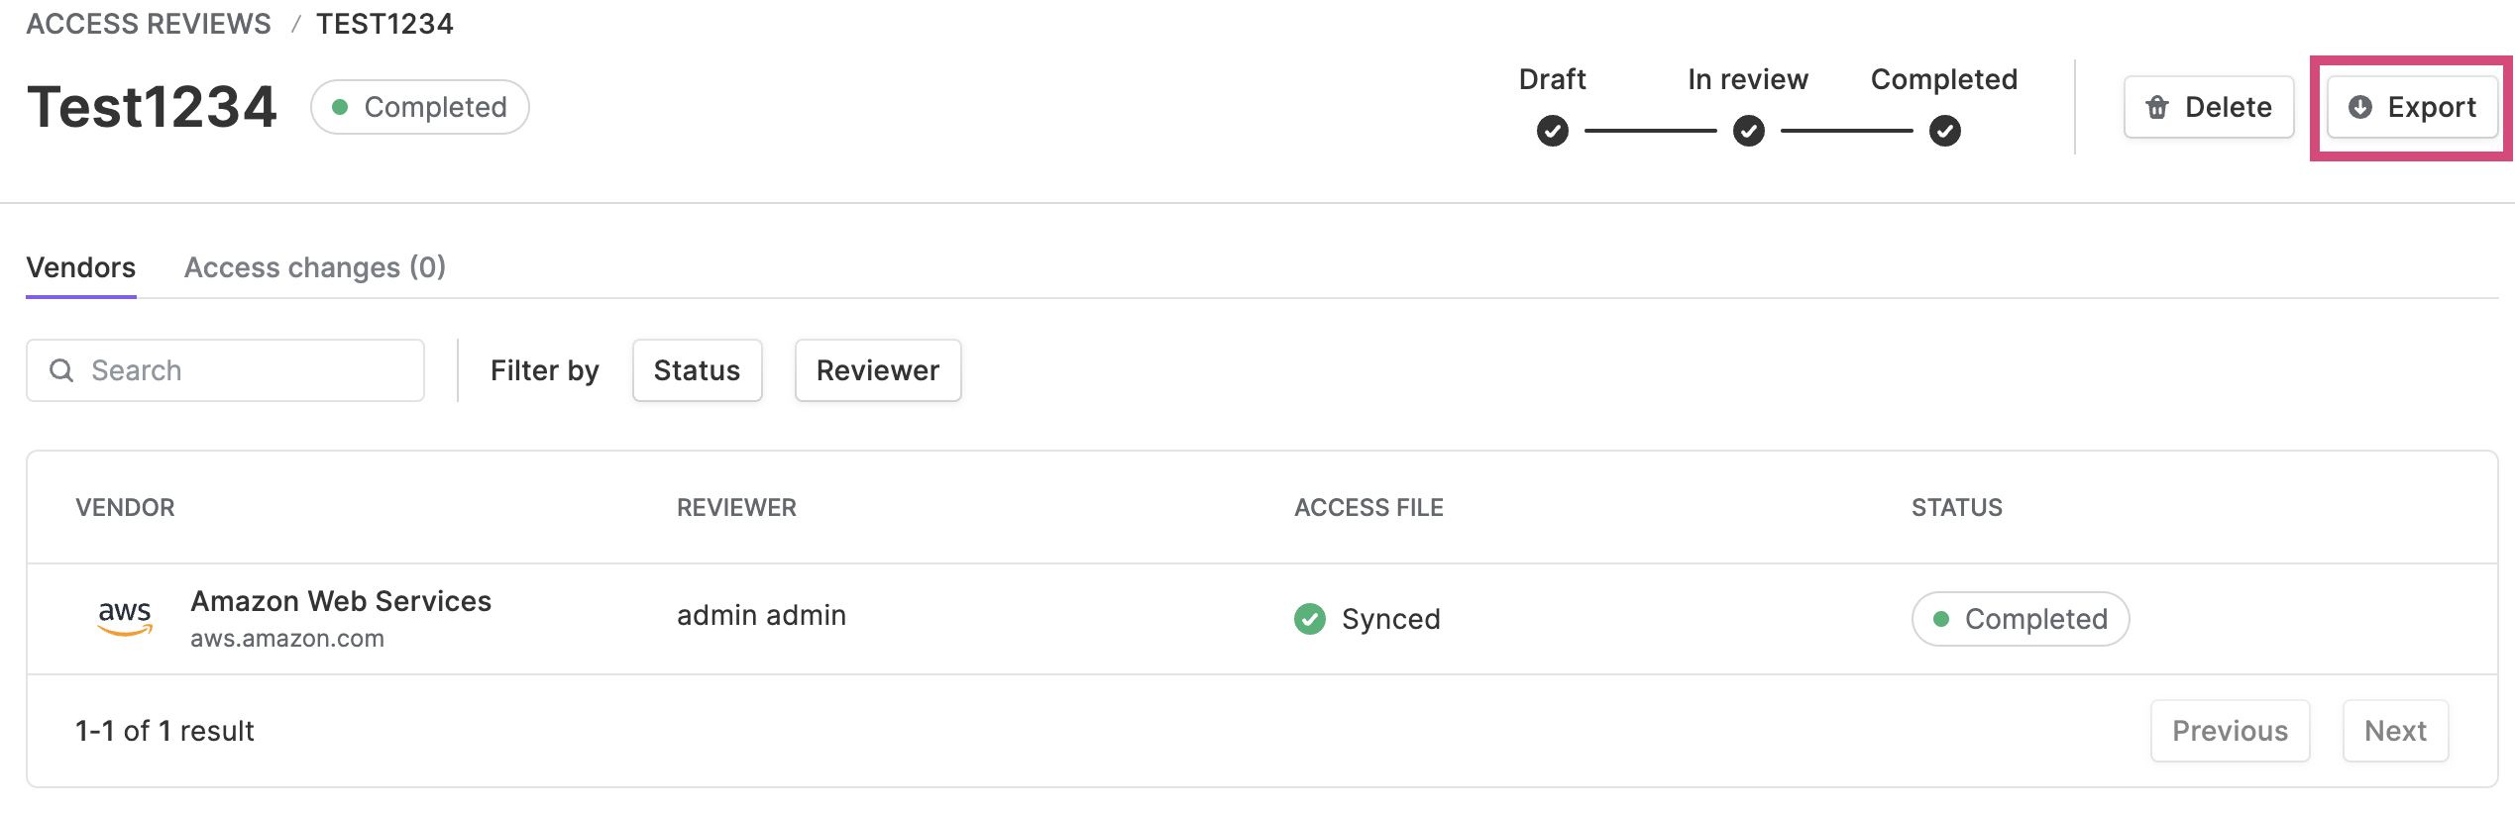Image resolution: width=2515 pixels, height=816 pixels.
Task: Focus the vendor Search field
Action: pos(226,370)
